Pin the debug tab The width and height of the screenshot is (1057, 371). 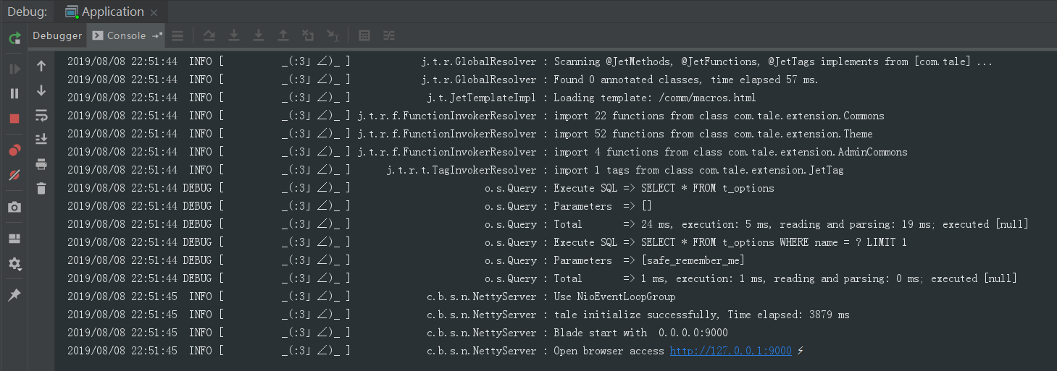(14, 295)
